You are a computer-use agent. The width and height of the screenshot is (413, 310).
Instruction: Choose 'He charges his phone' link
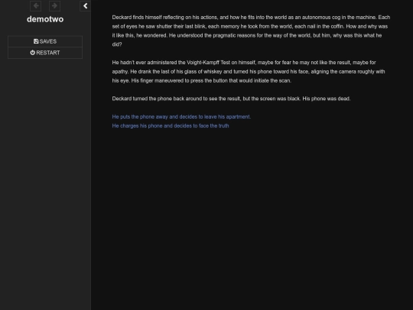(x=171, y=126)
